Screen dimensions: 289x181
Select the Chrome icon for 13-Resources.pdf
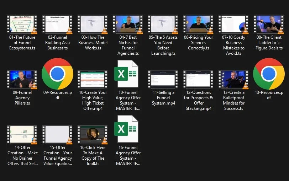click(x=269, y=74)
